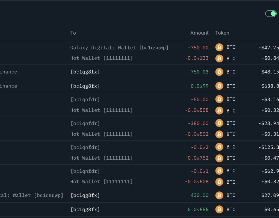
Task: Click the amount -380.00
Action: point(198,123)
